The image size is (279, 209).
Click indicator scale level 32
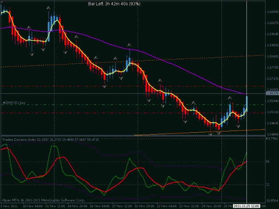[267, 184]
